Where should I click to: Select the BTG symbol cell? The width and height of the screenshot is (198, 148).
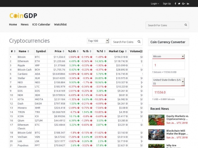[37, 133]
